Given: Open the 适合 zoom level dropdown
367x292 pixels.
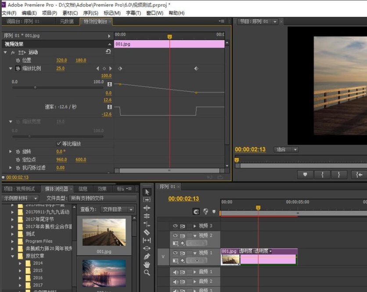Looking at the screenshot, I should (x=286, y=149).
